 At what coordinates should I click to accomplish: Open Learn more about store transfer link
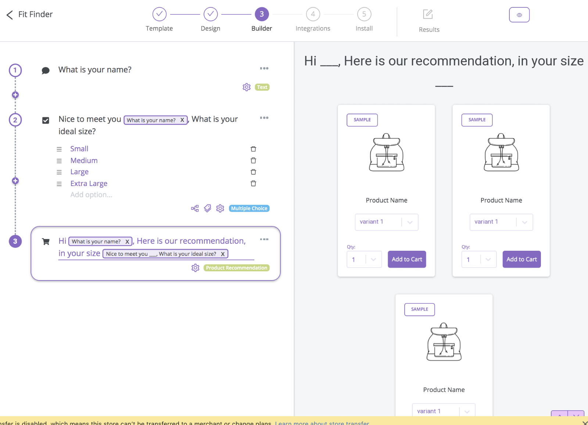(x=322, y=423)
